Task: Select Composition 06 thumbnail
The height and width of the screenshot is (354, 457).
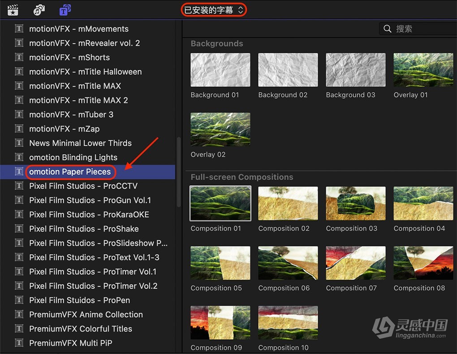Action: (288, 263)
